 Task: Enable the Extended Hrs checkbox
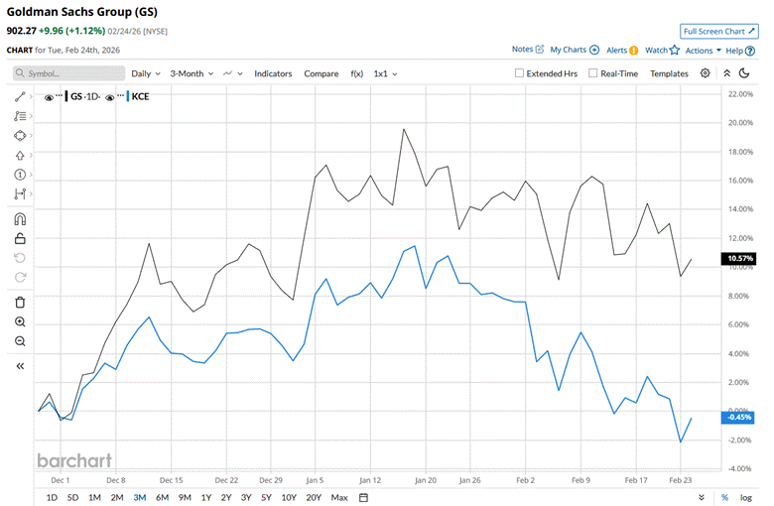pos(521,73)
